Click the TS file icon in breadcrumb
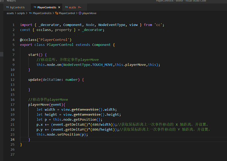This screenshot has height=161, width=227. point(30,13)
